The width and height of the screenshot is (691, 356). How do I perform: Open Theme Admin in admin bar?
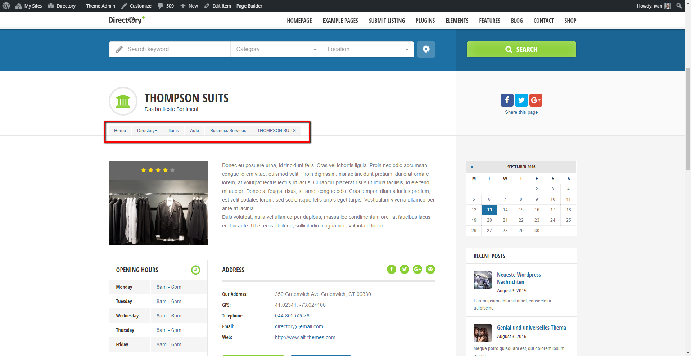click(100, 6)
